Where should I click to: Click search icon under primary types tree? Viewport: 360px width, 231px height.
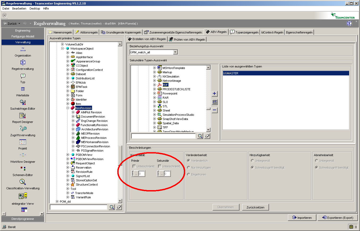click(112, 207)
